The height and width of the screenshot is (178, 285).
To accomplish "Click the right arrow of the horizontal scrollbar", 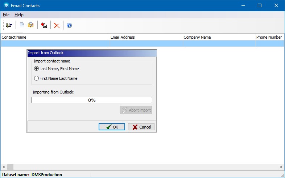I will [x=281, y=167].
